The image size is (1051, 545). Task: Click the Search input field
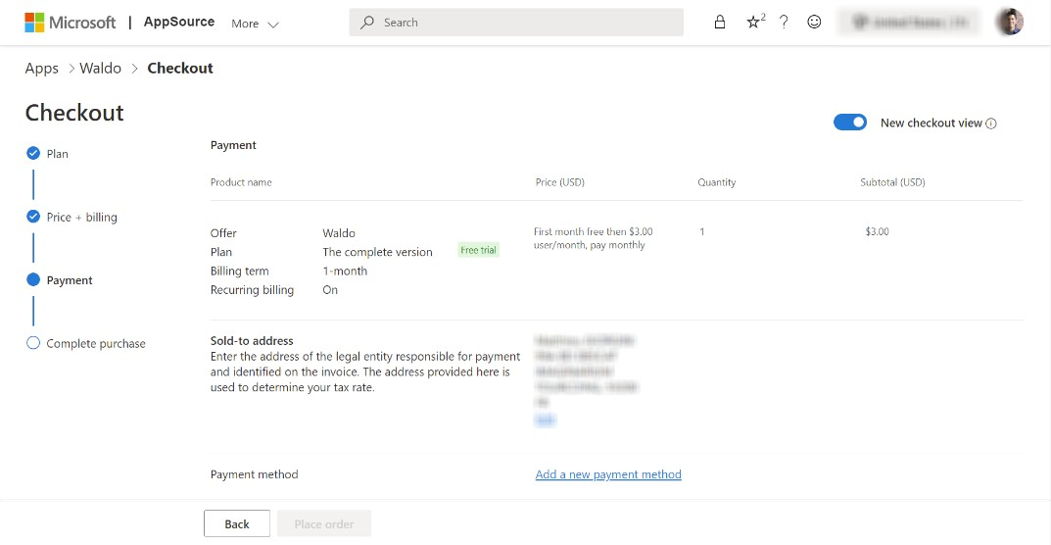coord(516,23)
